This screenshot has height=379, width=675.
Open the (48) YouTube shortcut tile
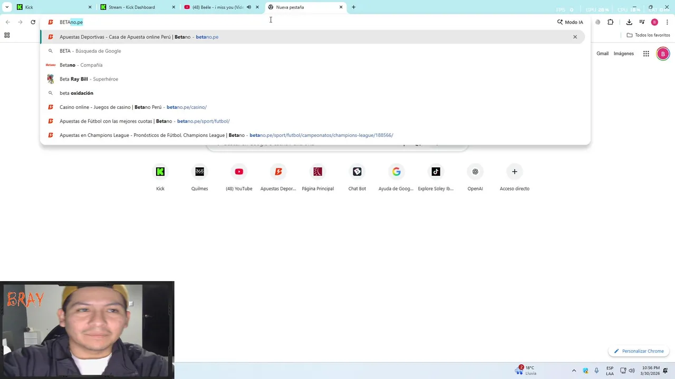pyautogui.click(x=239, y=178)
